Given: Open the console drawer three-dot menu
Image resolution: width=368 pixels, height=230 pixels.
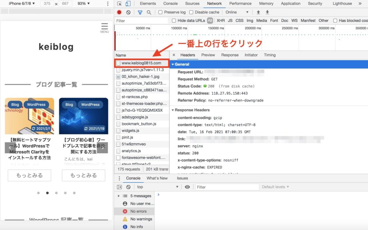Looking at the screenshot, I should point(119,178).
